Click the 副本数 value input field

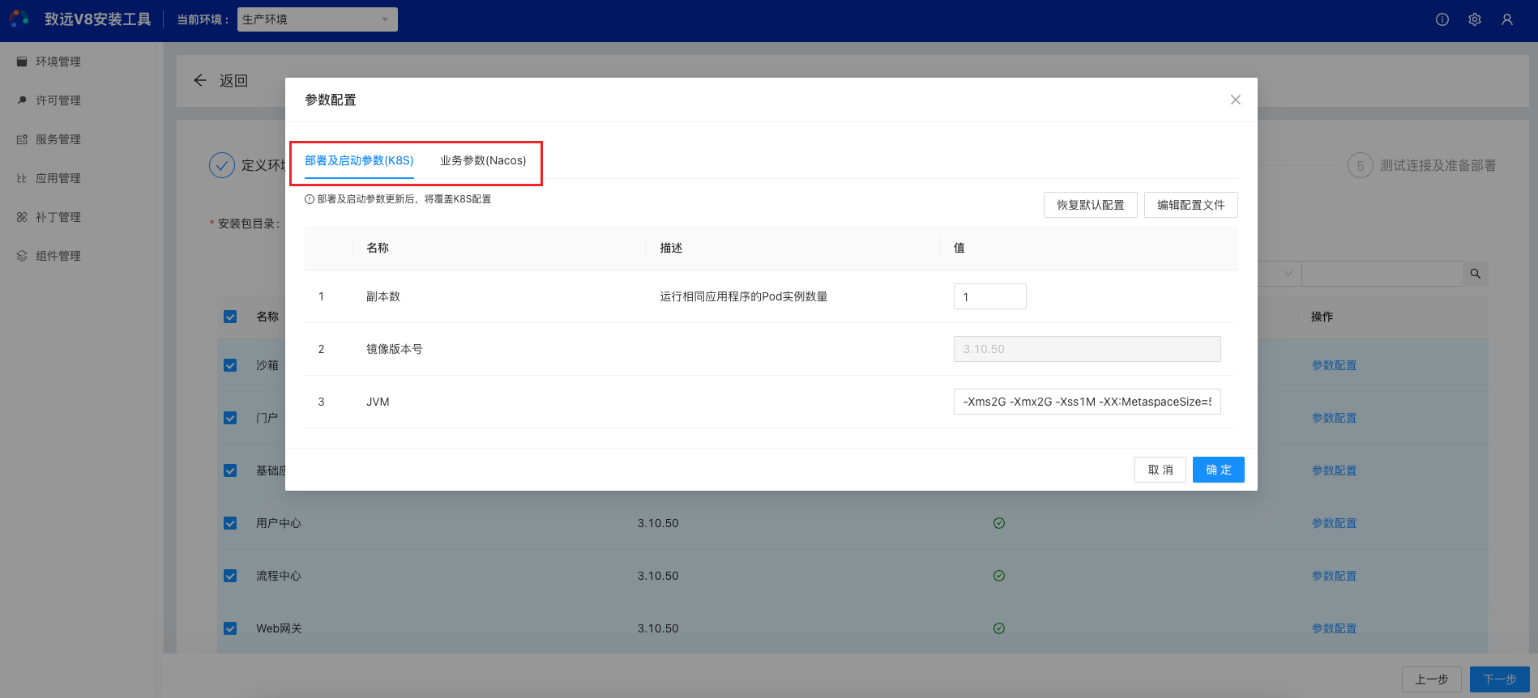point(989,296)
